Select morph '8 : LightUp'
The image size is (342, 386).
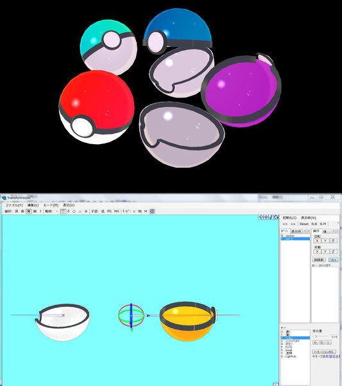(295, 356)
